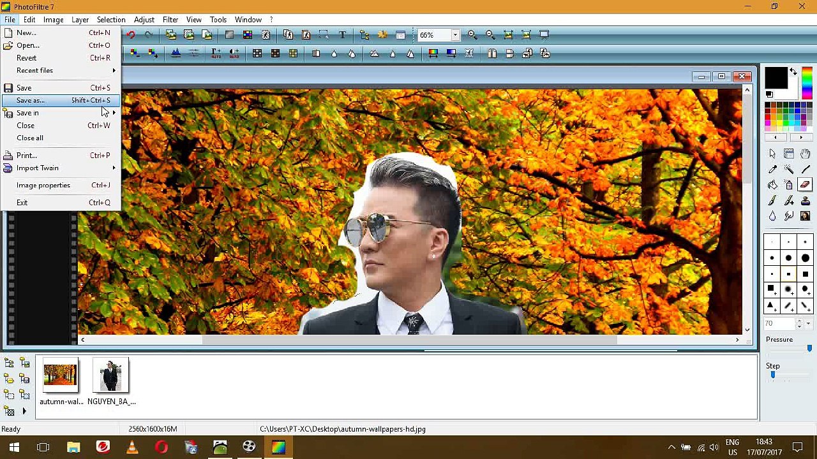Choose the Clone Stamp tool

click(805, 201)
